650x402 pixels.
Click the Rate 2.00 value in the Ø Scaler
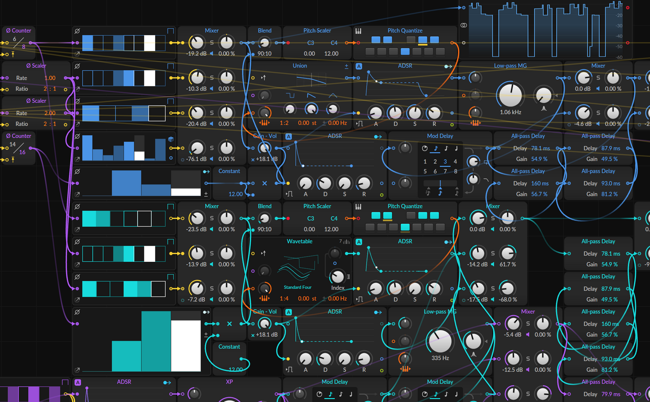50,113
